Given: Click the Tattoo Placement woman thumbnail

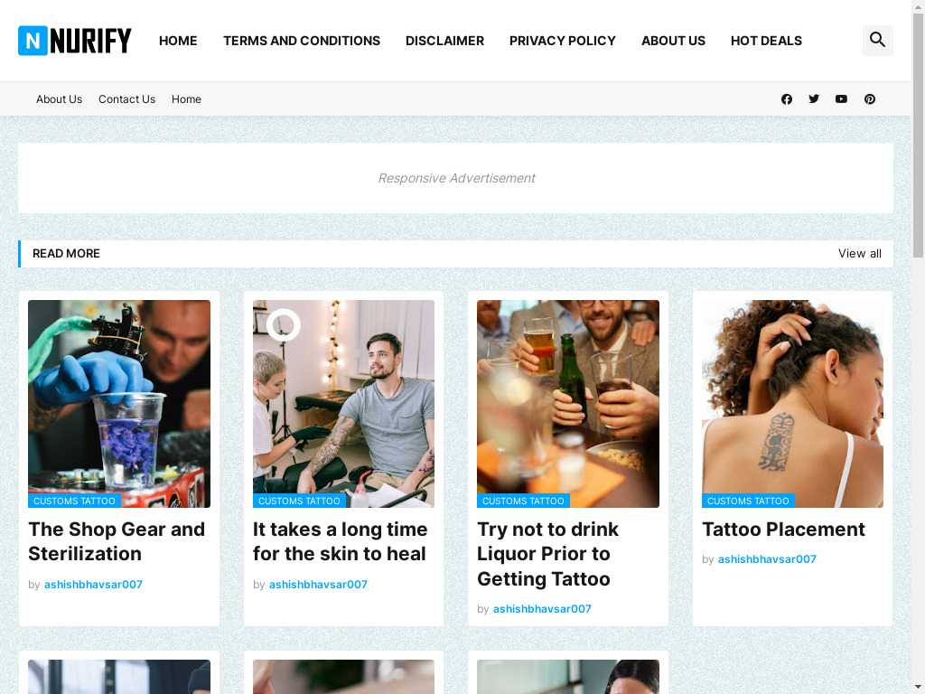Looking at the screenshot, I should click(x=792, y=404).
